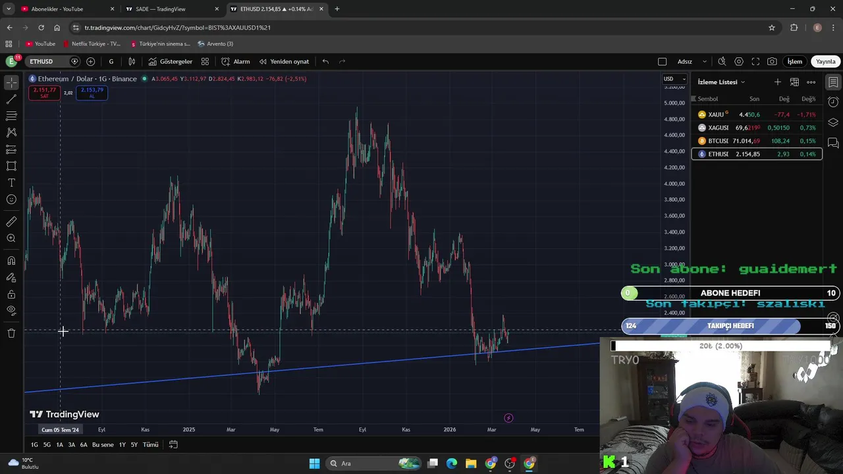Set time range to 5G
Image resolution: width=843 pixels, height=474 pixels.
point(47,445)
